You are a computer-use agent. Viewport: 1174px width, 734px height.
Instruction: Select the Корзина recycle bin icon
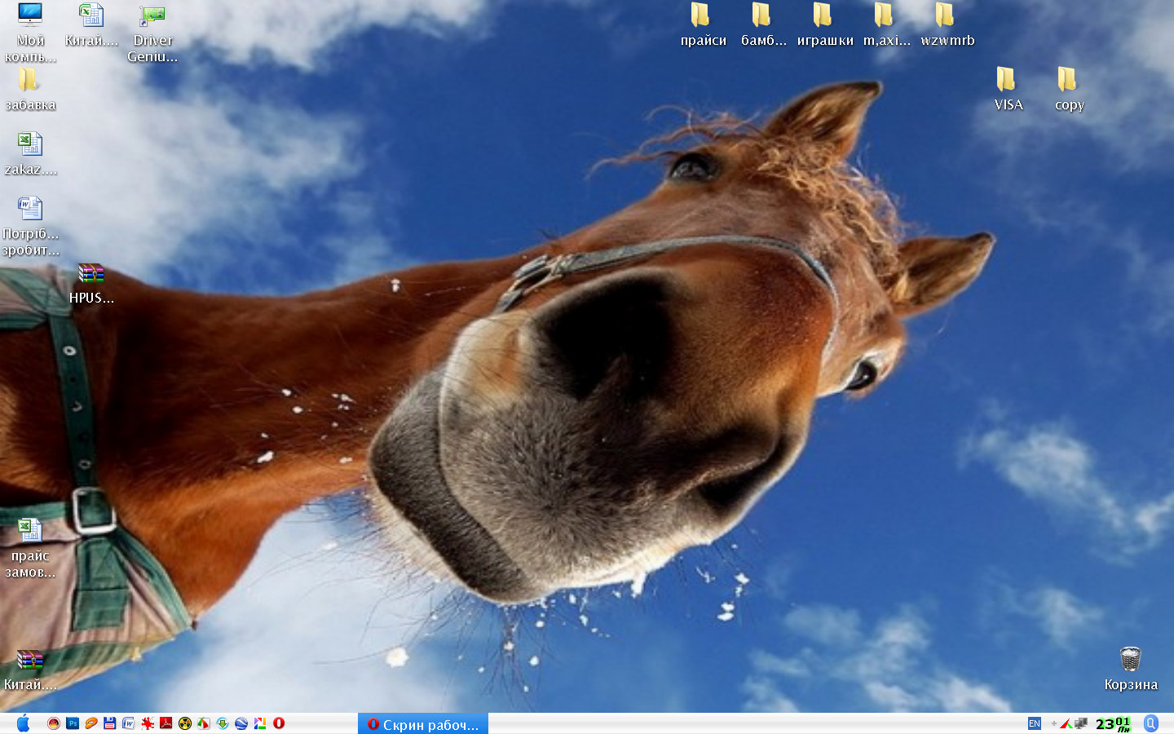1131,659
